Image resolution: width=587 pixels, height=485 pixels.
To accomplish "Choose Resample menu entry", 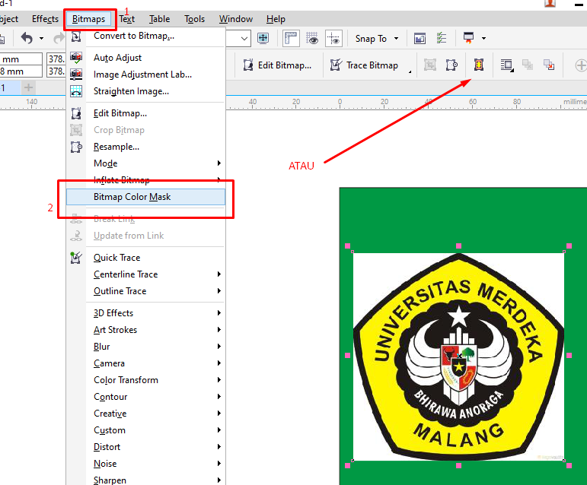I will (146, 147).
